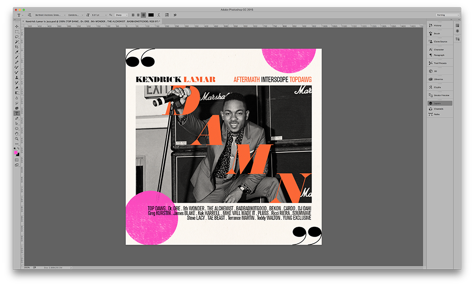474x287 pixels.
Task: Open the 3D panel in the dock
Action: (x=440, y=71)
